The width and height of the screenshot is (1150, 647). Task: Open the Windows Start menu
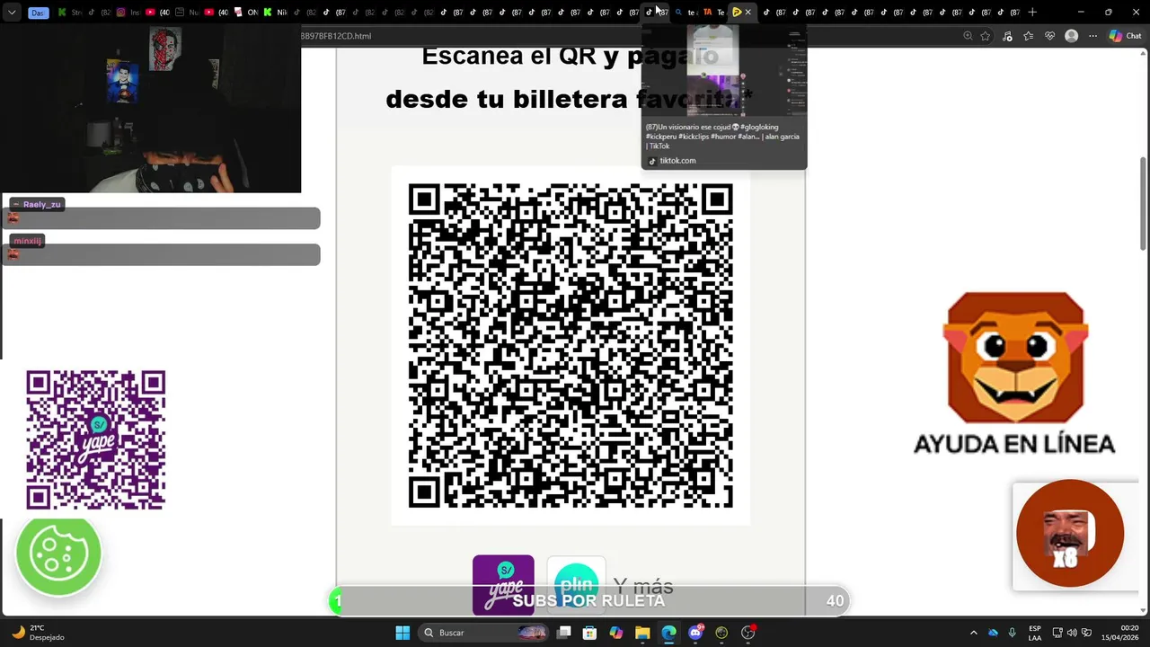[x=402, y=633]
